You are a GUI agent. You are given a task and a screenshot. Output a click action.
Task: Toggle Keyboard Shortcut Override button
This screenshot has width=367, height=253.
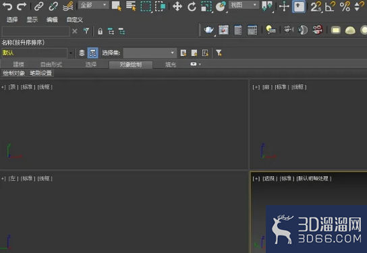pyautogui.click(x=299, y=7)
